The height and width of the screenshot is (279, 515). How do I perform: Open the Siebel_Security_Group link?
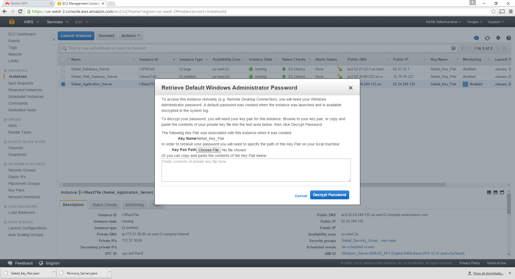point(359,241)
